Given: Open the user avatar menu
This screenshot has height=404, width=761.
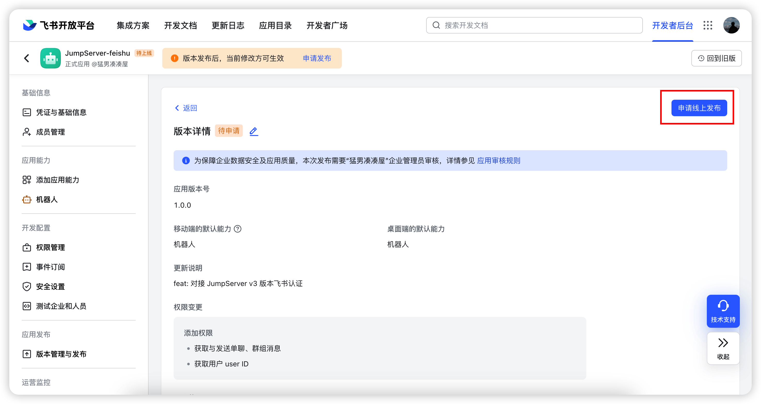Looking at the screenshot, I should point(731,26).
